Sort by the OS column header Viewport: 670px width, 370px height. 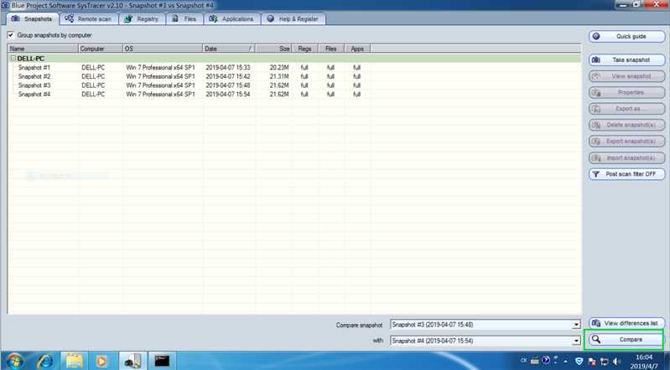163,49
